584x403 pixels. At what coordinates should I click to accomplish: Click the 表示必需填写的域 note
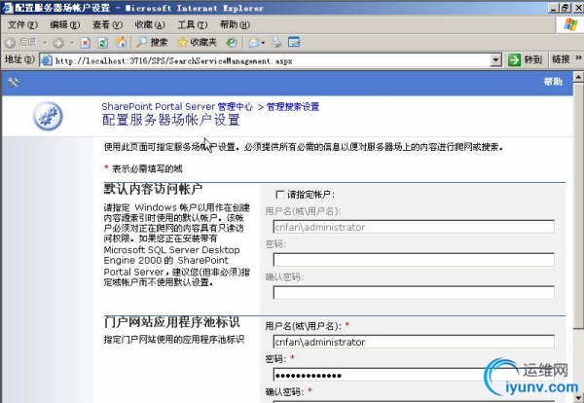[147, 168]
